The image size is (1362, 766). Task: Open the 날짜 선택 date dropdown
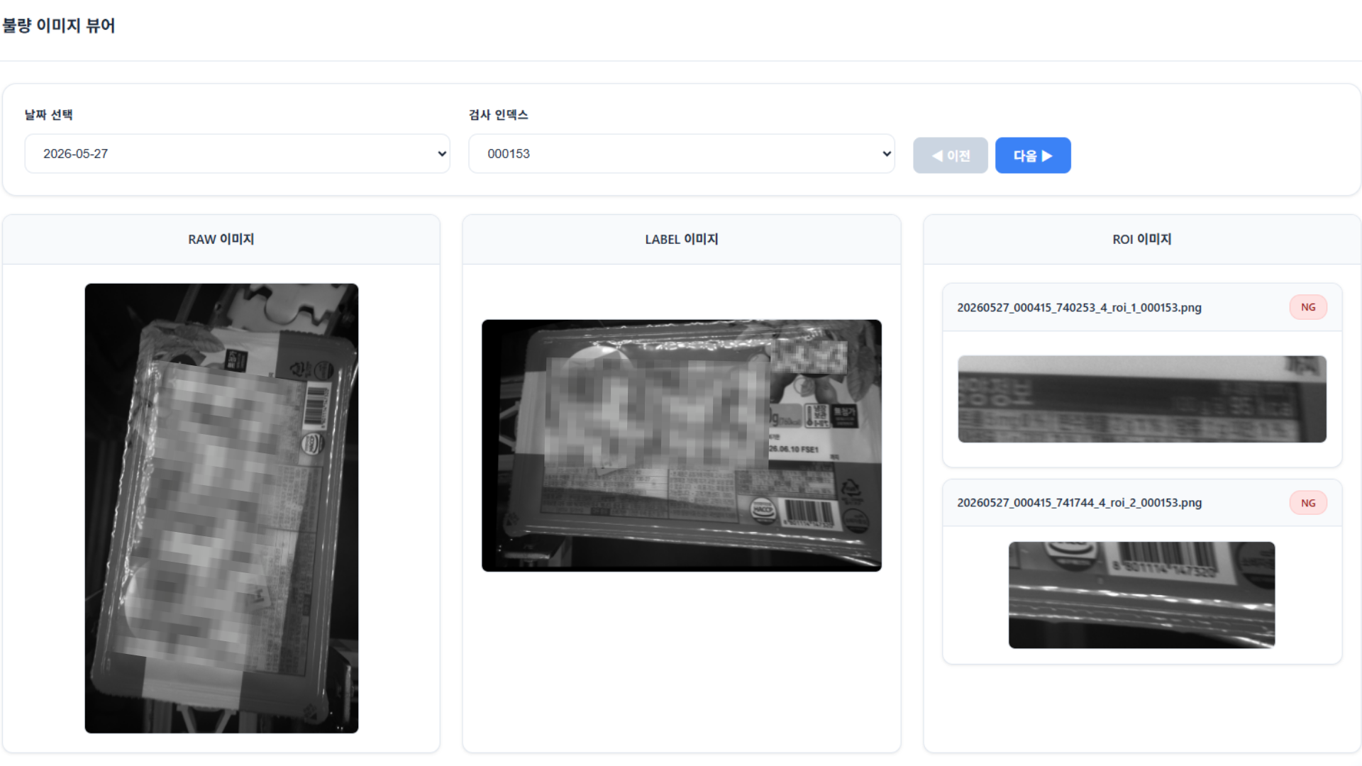238,154
